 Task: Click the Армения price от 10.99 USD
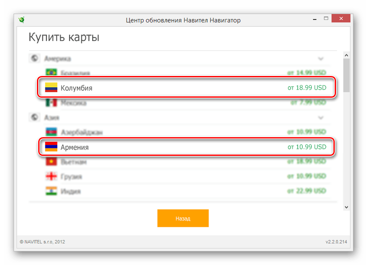coord(307,147)
